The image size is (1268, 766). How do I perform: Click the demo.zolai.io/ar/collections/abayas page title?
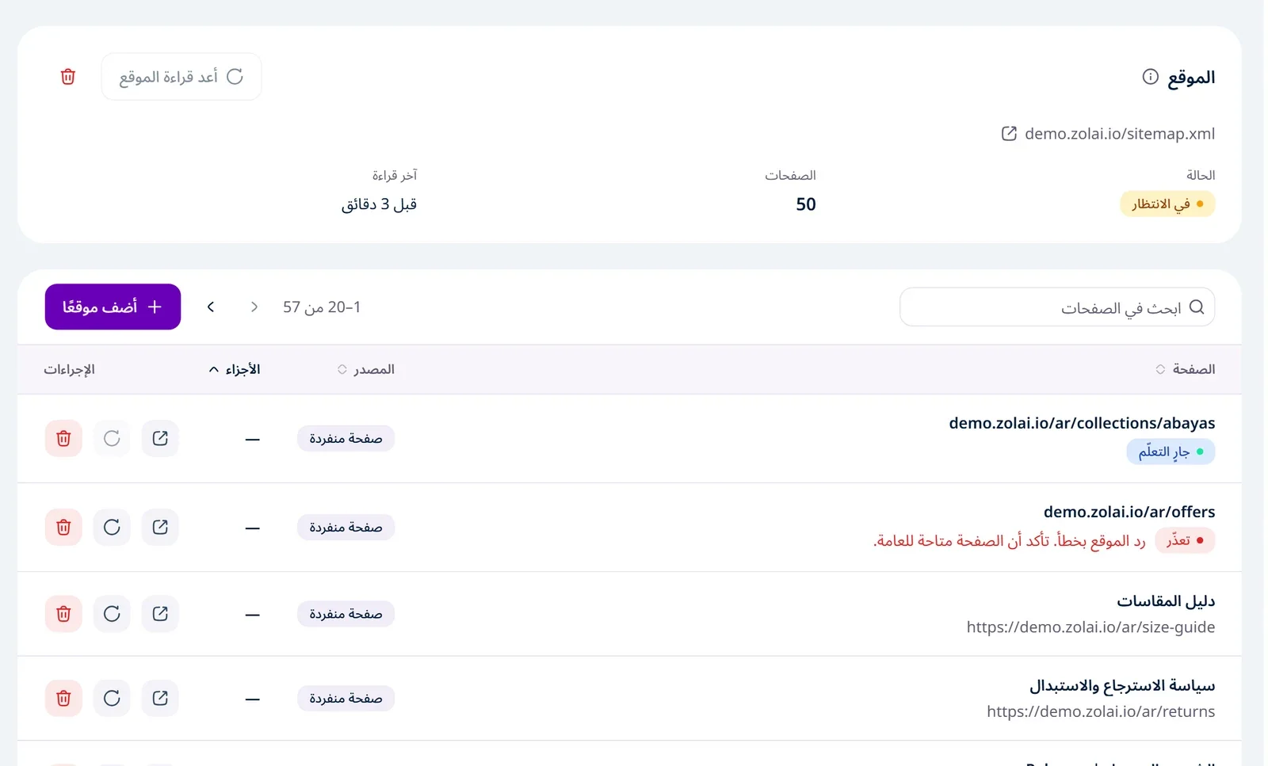pyautogui.click(x=1082, y=423)
